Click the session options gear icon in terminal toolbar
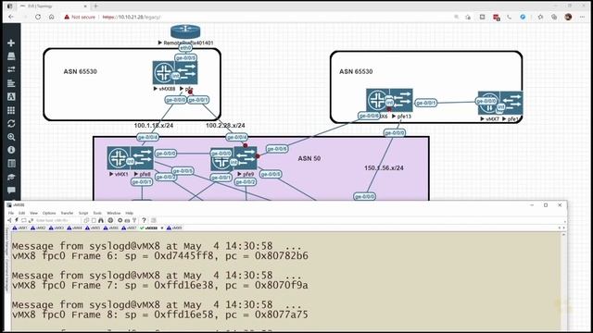593x333 pixels. (x=120, y=220)
